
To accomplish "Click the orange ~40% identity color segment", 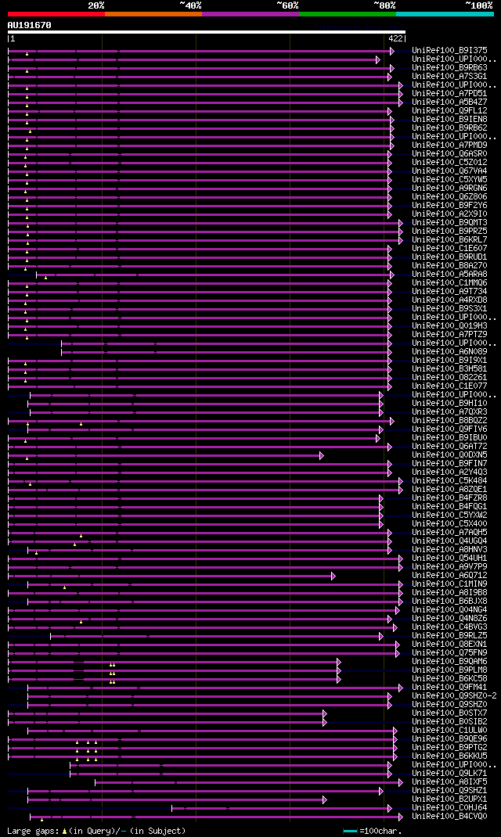I will (x=153, y=14).
